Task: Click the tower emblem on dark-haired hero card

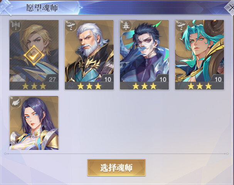Action: (126, 25)
